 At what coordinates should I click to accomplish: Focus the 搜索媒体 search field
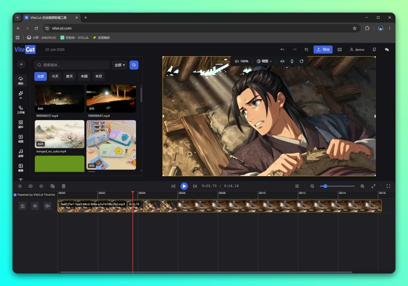[72, 65]
